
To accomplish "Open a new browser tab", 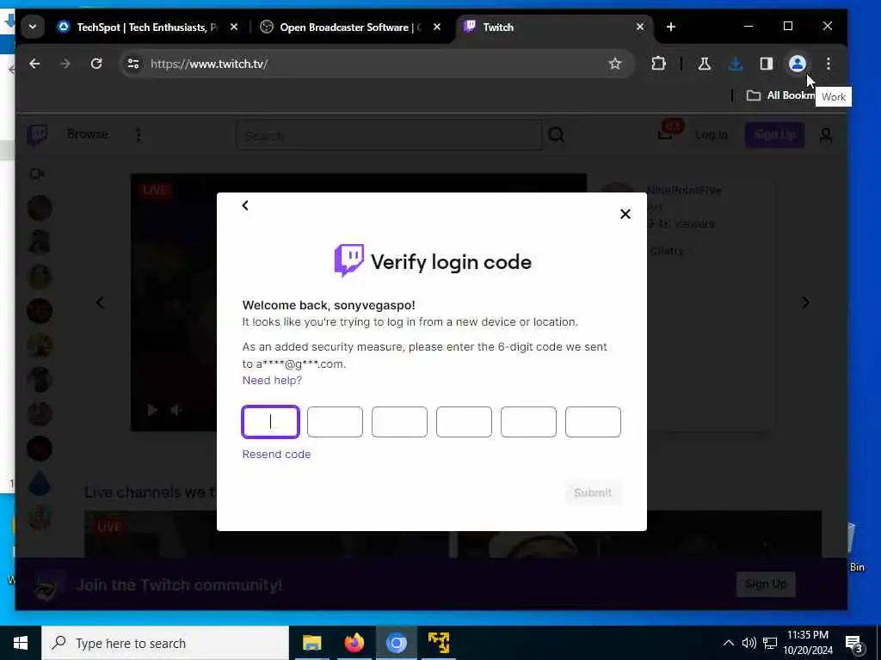I will click(671, 27).
